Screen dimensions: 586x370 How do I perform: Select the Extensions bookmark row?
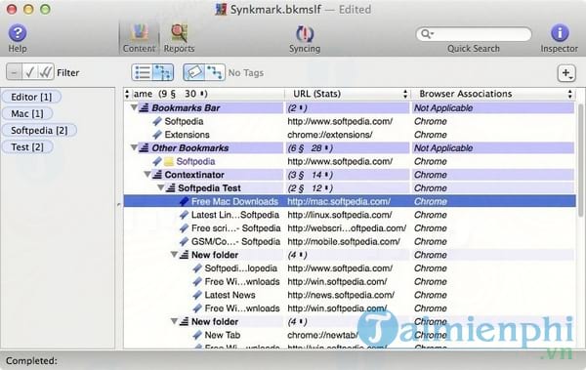350,135
